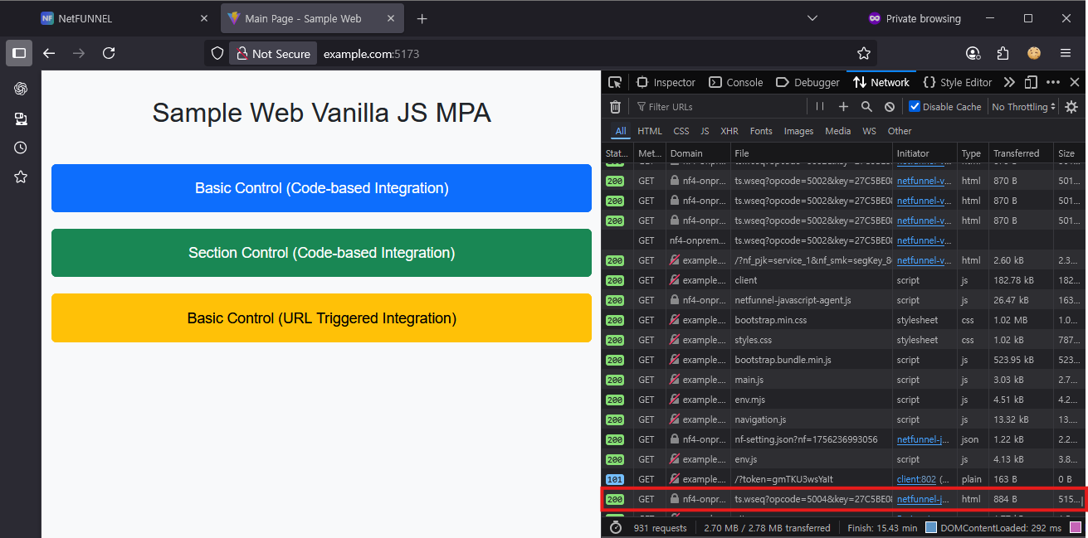Filter requests by XHR type

tap(729, 131)
